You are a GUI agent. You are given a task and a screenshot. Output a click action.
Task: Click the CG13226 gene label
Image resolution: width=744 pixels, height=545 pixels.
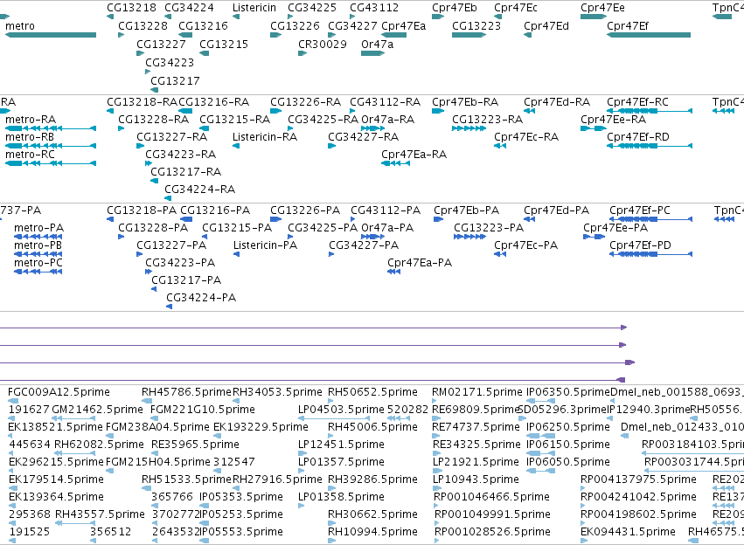pyautogui.click(x=296, y=26)
